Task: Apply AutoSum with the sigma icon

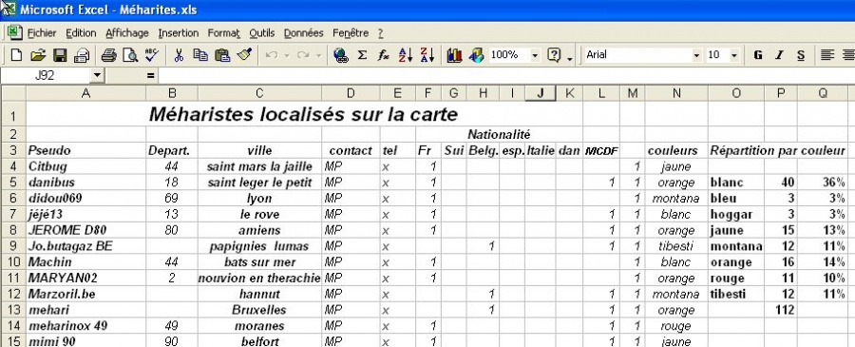Action: pos(362,55)
